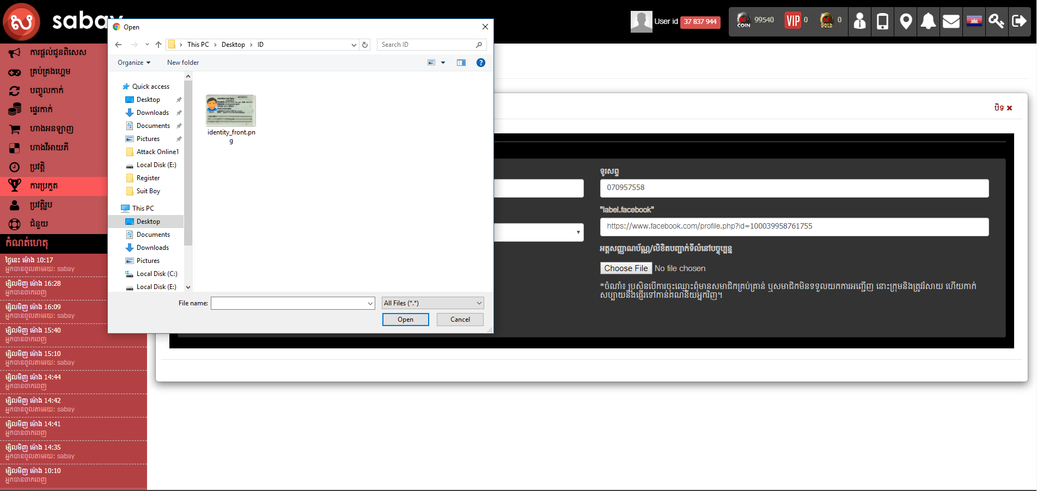The image size is (1037, 491).
Task: Open the envelope messages icon
Action: tap(951, 21)
